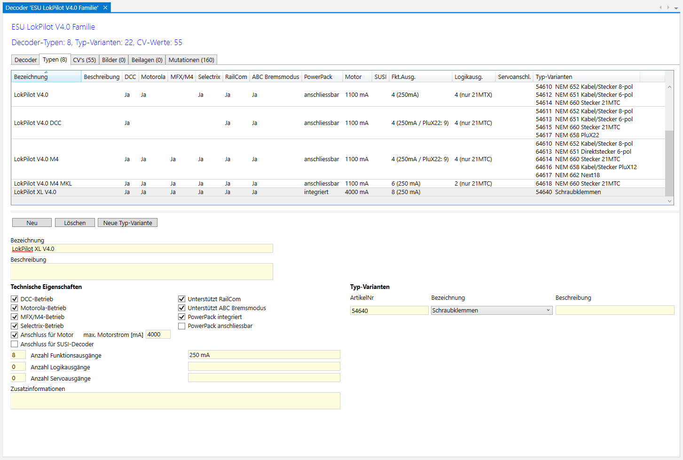Click the Löschen button
The image size is (683, 460).
75,223
